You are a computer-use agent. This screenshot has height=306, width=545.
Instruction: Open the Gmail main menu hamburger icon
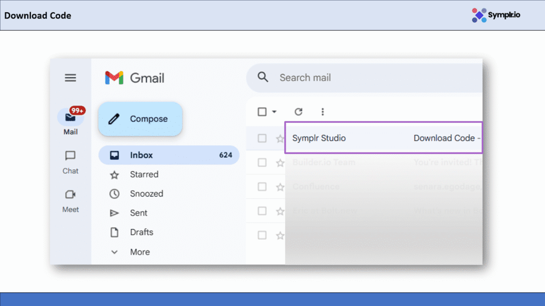(x=70, y=78)
